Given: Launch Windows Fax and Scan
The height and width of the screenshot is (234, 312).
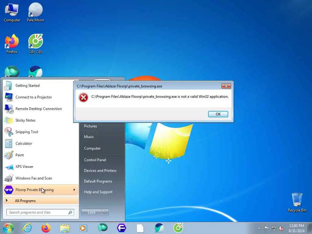Looking at the screenshot, I should pos(41,178).
